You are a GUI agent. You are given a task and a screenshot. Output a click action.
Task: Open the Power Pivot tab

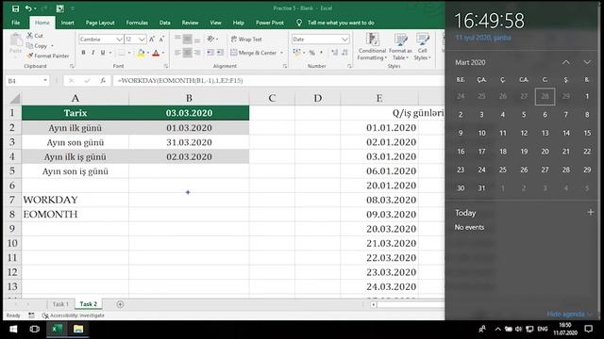[x=270, y=23]
